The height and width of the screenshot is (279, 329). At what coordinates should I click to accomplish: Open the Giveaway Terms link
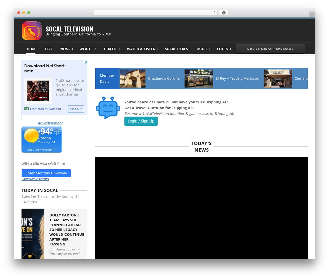click(35, 179)
